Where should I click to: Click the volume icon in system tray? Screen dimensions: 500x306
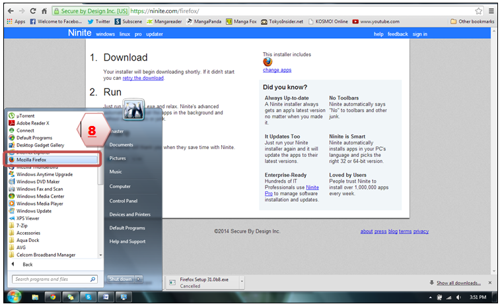click(x=458, y=297)
